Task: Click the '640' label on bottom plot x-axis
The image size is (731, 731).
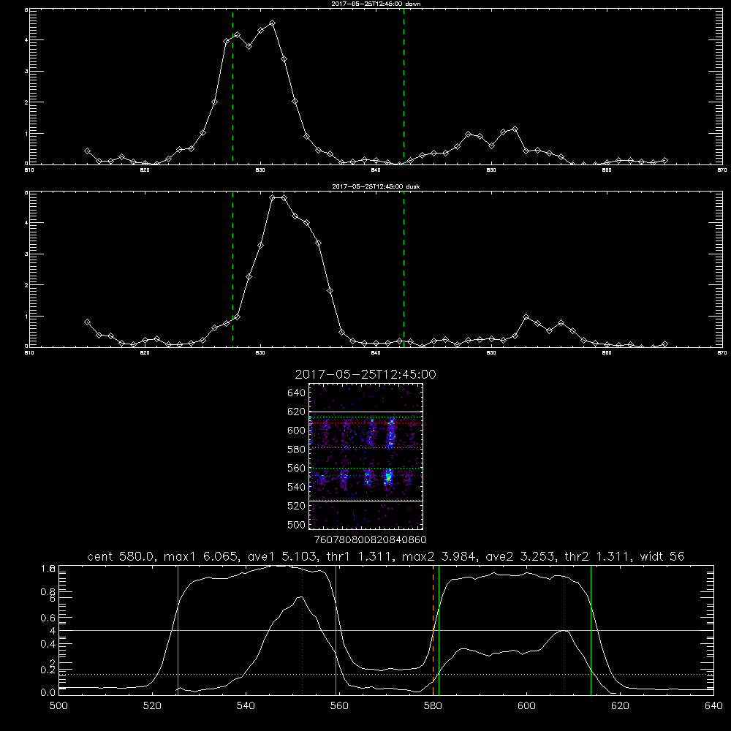Action: [x=713, y=706]
